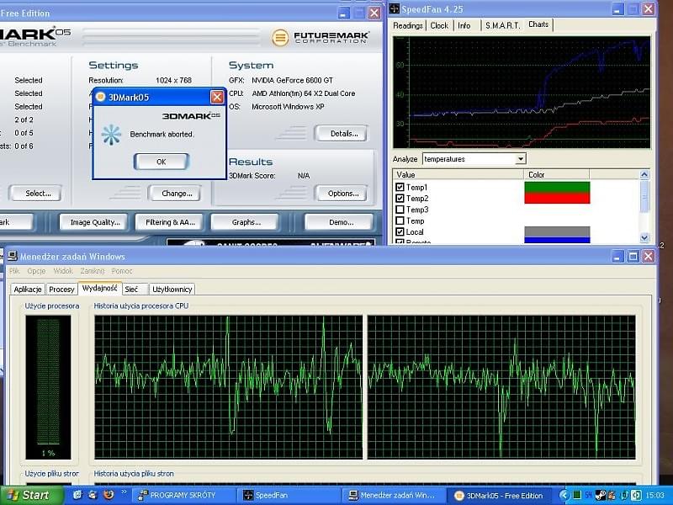Select the Charts tab in SpeedFan
Screen dimensions: 673x505
pyautogui.click(x=538, y=24)
